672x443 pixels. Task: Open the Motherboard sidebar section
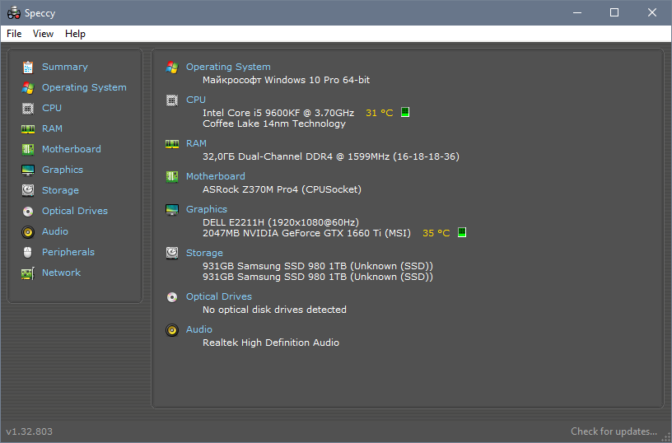(72, 149)
